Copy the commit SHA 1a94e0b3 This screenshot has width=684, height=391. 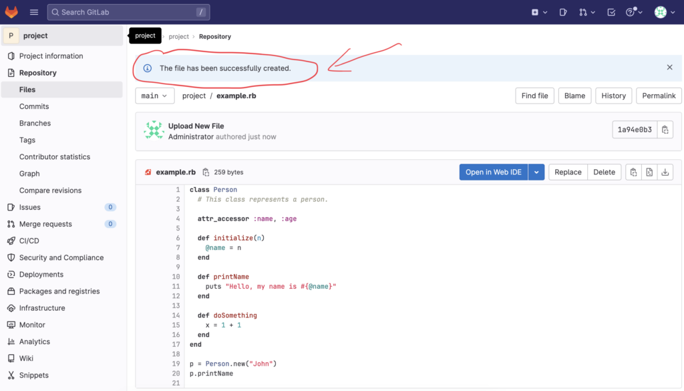tap(665, 130)
